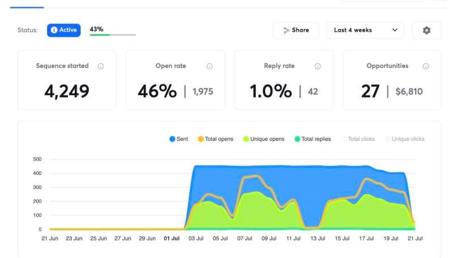Viewport: 453px width, 258px height.
Task: Open the Last 4 weeks dropdown
Action: [x=365, y=31]
